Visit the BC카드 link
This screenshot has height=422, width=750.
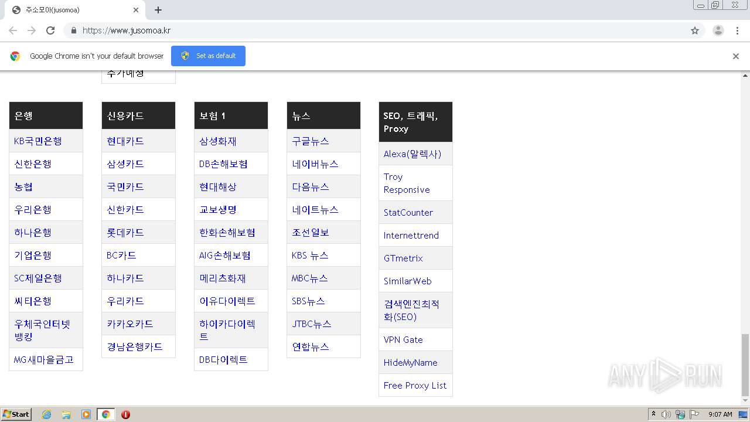[x=121, y=256]
